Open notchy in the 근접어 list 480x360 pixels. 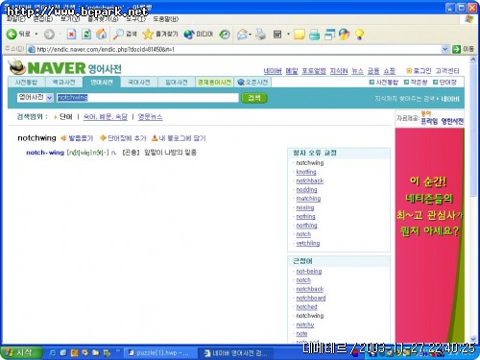305,324
